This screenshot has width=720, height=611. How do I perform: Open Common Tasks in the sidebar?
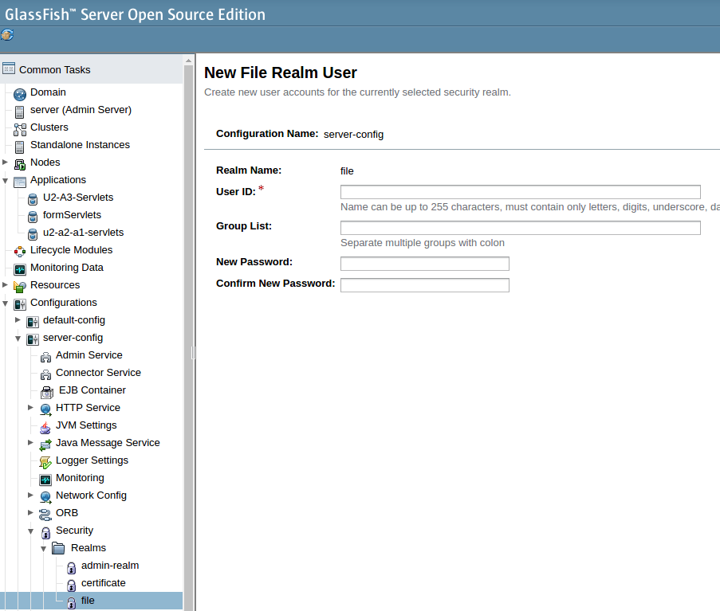[x=55, y=70]
